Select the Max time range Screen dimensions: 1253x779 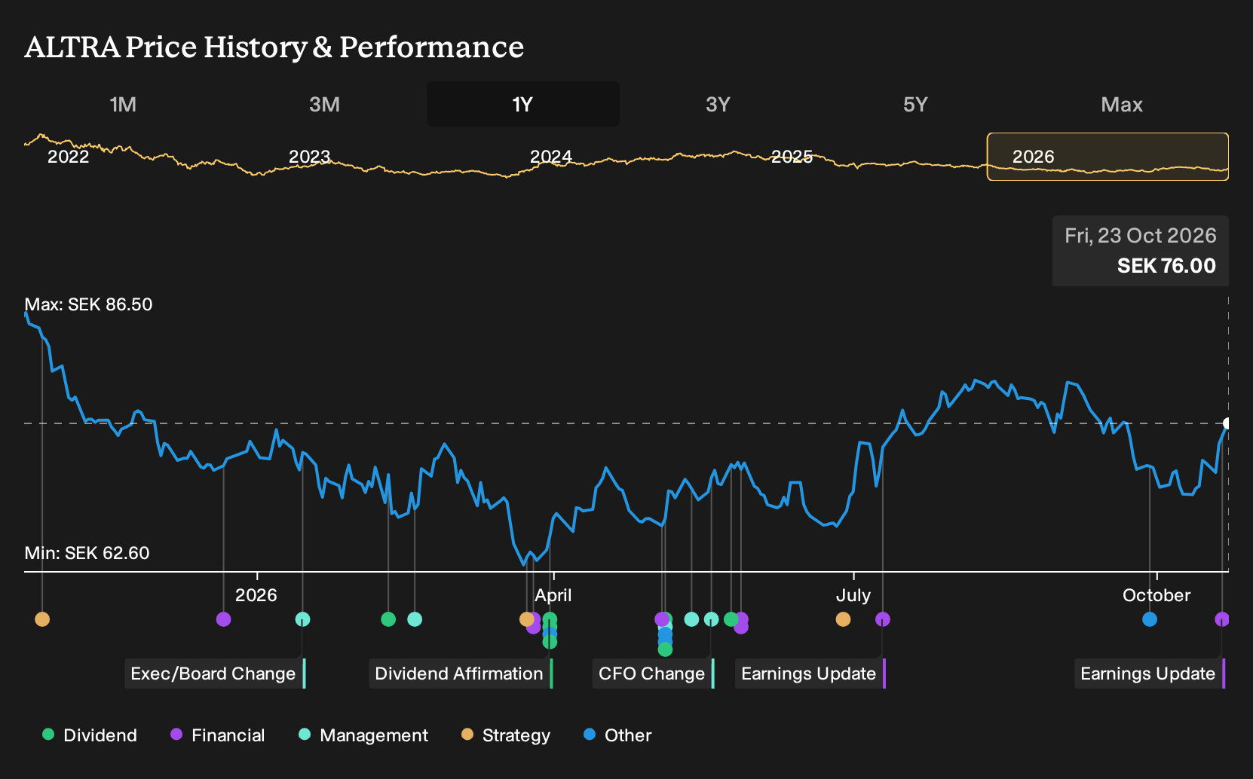click(x=1122, y=104)
